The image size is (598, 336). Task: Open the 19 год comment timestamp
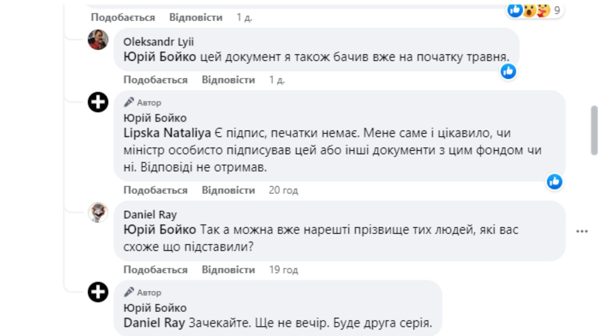coord(283,270)
